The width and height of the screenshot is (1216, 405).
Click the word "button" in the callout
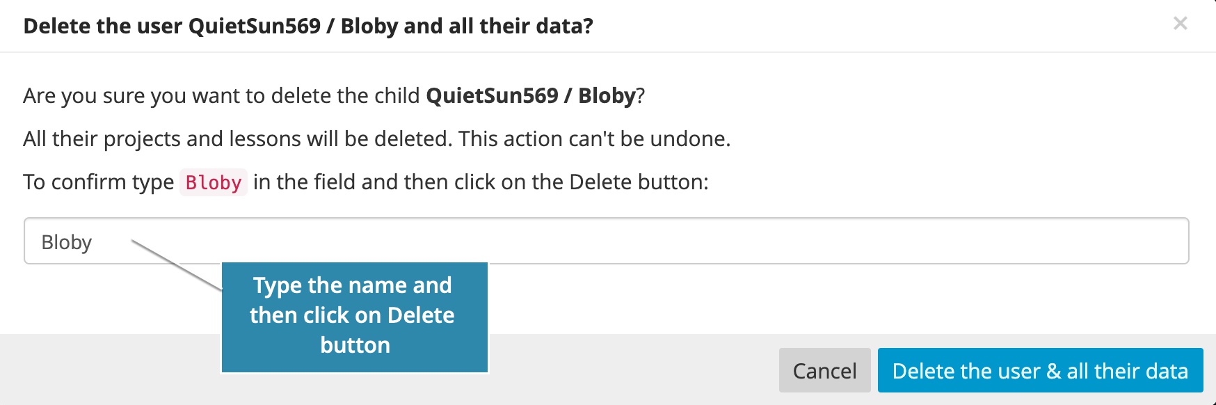355,345
